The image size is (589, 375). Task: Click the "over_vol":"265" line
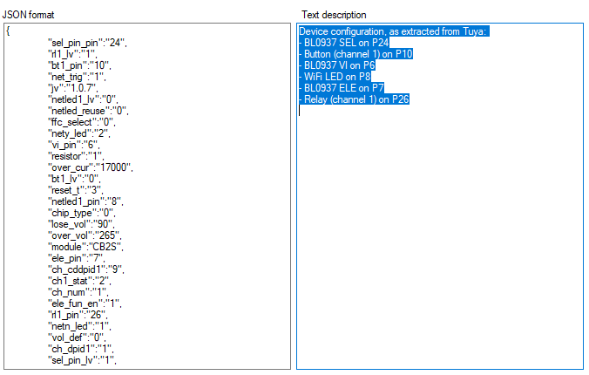pos(85,235)
